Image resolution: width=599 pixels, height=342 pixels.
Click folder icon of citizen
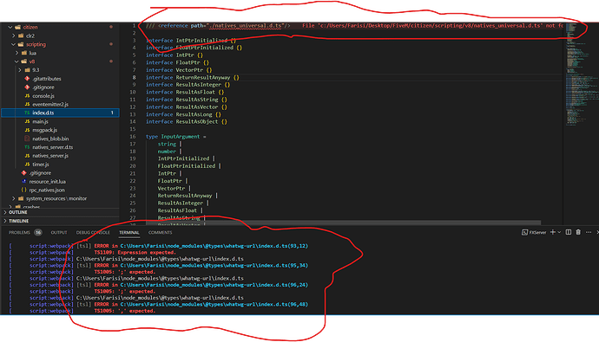coord(17,27)
